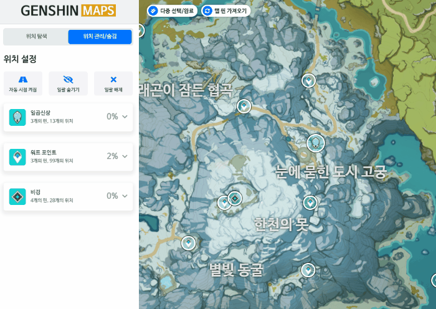The height and width of the screenshot is (309, 436).
Task: Hide all pins with 일괄 숨기기
Action: (68, 83)
